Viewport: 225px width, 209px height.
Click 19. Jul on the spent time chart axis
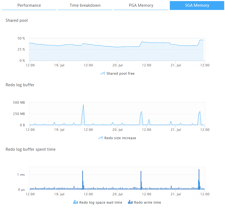59,194
